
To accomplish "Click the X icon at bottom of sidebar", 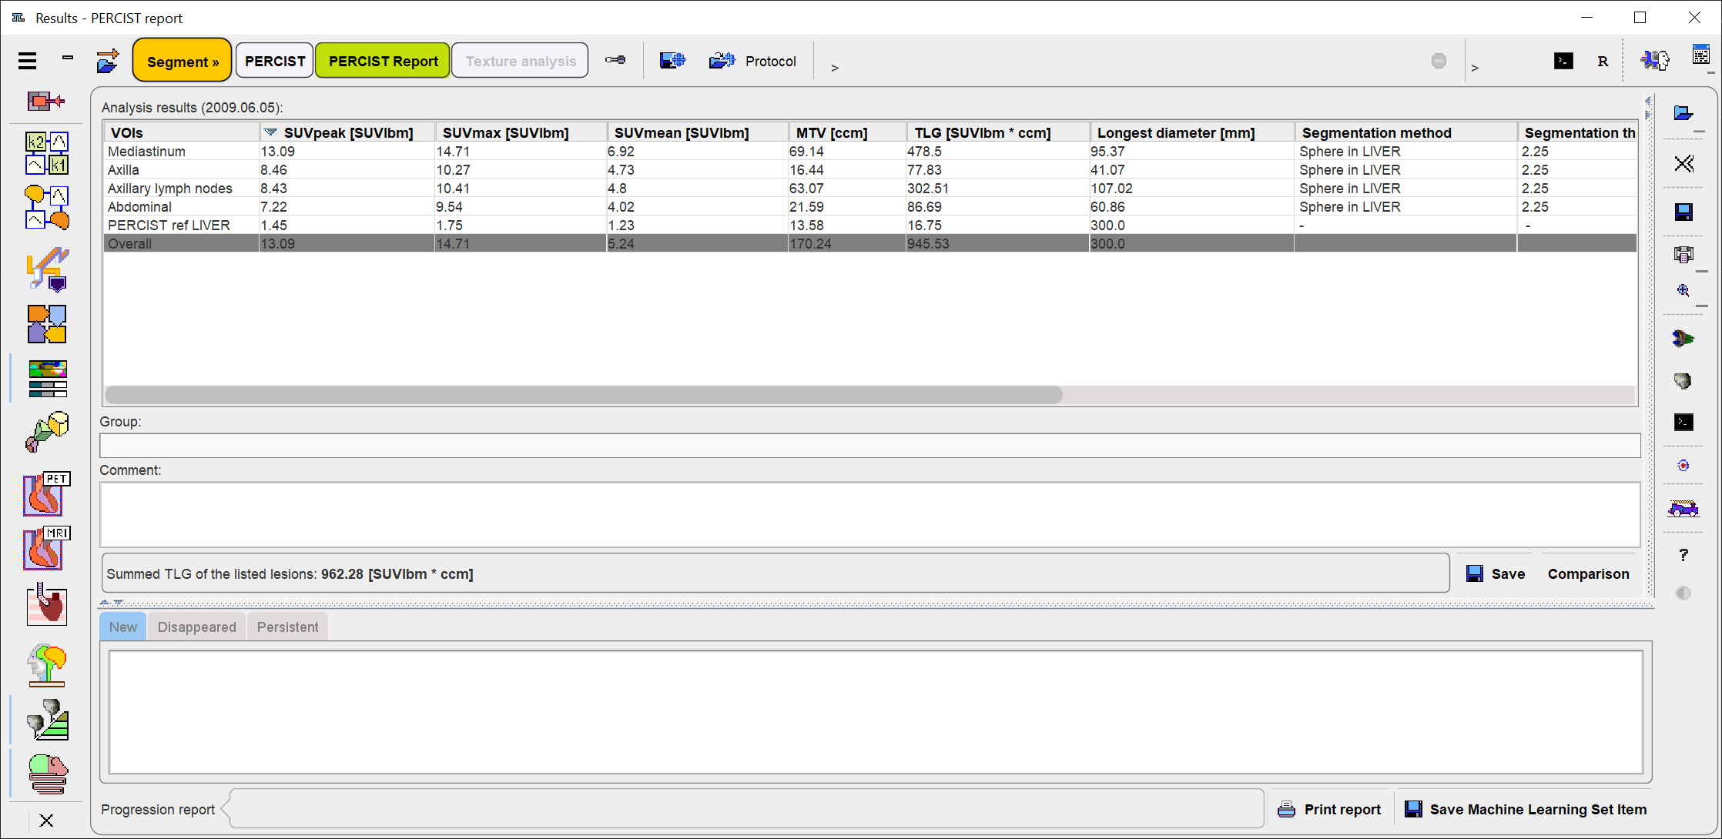I will 46,821.
